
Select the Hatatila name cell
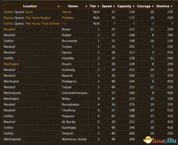tap(75, 58)
